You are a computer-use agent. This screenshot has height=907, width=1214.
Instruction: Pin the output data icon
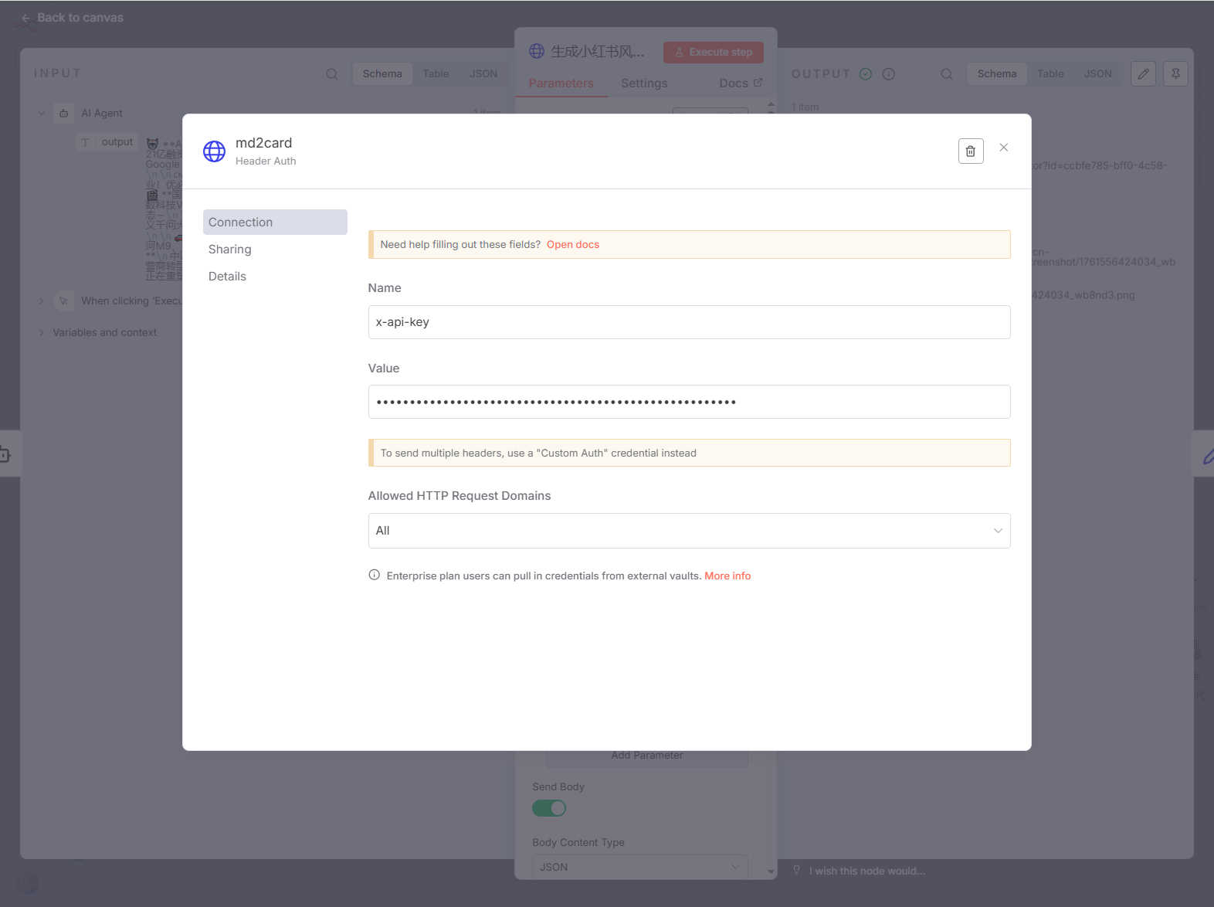pyautogui.click(x=1175, y=74)
